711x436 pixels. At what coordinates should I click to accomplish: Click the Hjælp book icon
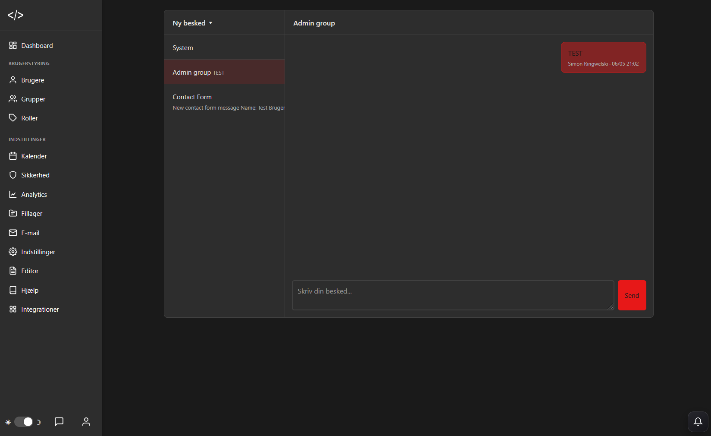click(13, 290)
